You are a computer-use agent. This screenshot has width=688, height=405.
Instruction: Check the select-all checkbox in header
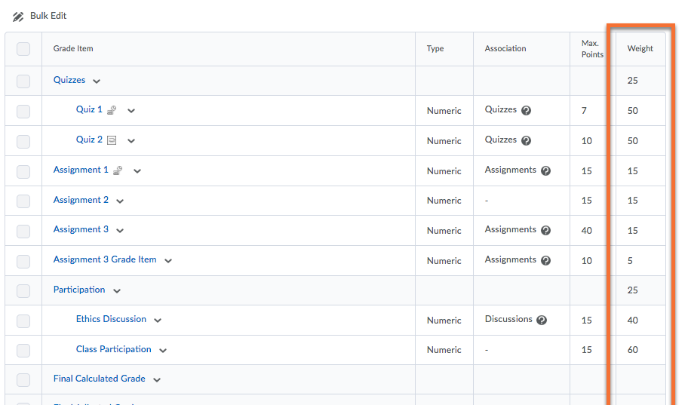(23, 49)
